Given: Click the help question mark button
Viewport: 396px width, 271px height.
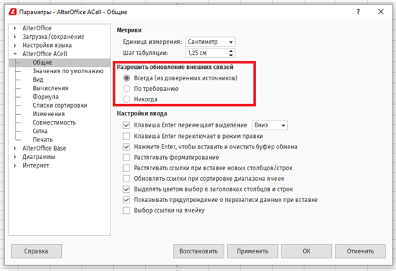Looking at the screenshot, I should (358, 12).
